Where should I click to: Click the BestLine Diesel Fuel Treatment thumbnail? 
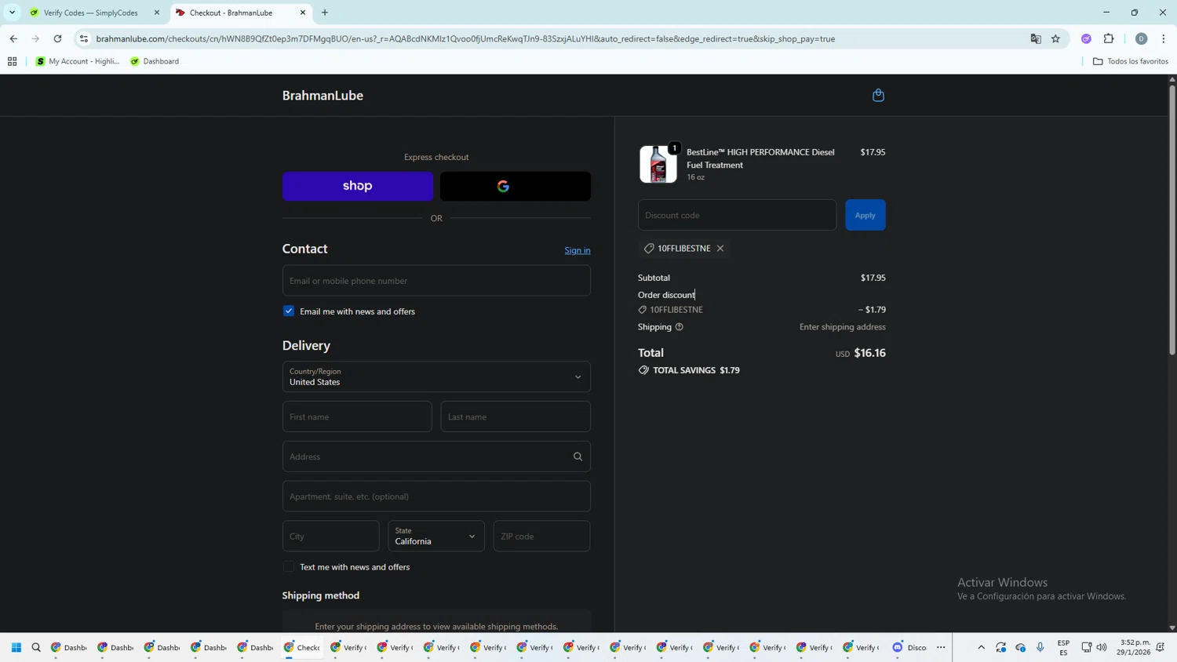click(x=658, y=164)
